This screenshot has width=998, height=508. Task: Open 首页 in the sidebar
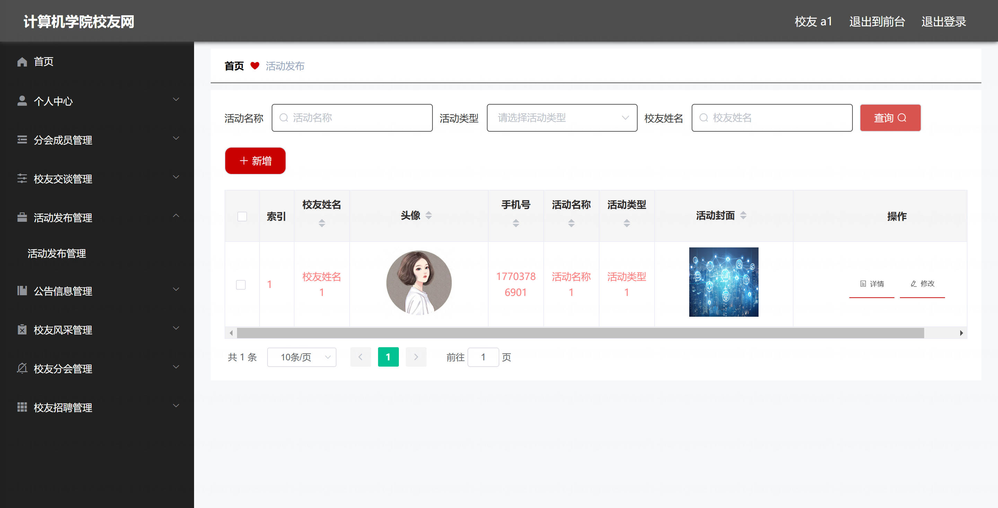coord(97,62)
